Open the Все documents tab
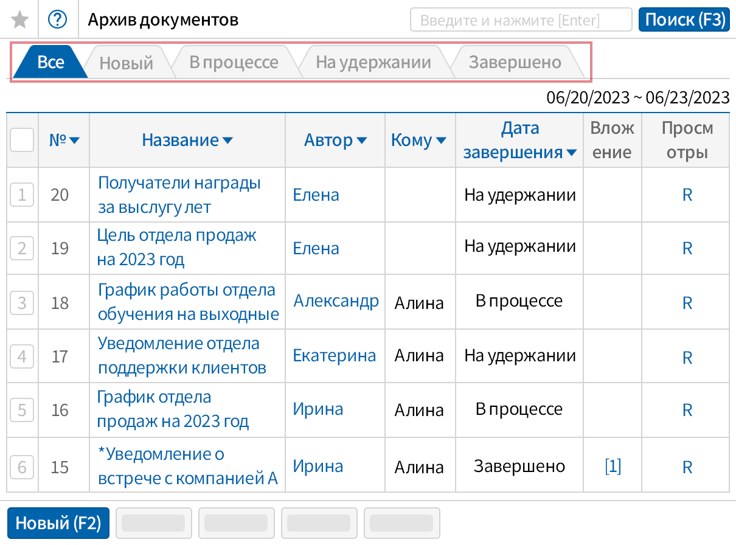Screen dimensions: 736x545 pyautogui.click(x=52, y=61)
